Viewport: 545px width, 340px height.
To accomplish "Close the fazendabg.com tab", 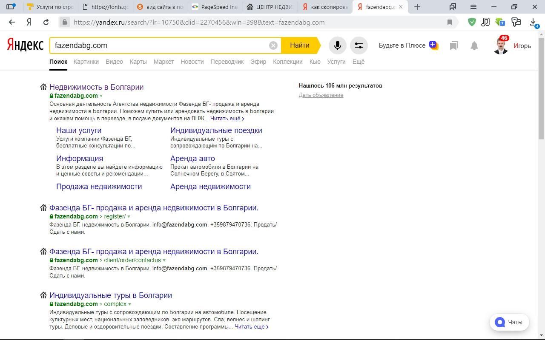I will pyautogui.click(x=401, y=7).
